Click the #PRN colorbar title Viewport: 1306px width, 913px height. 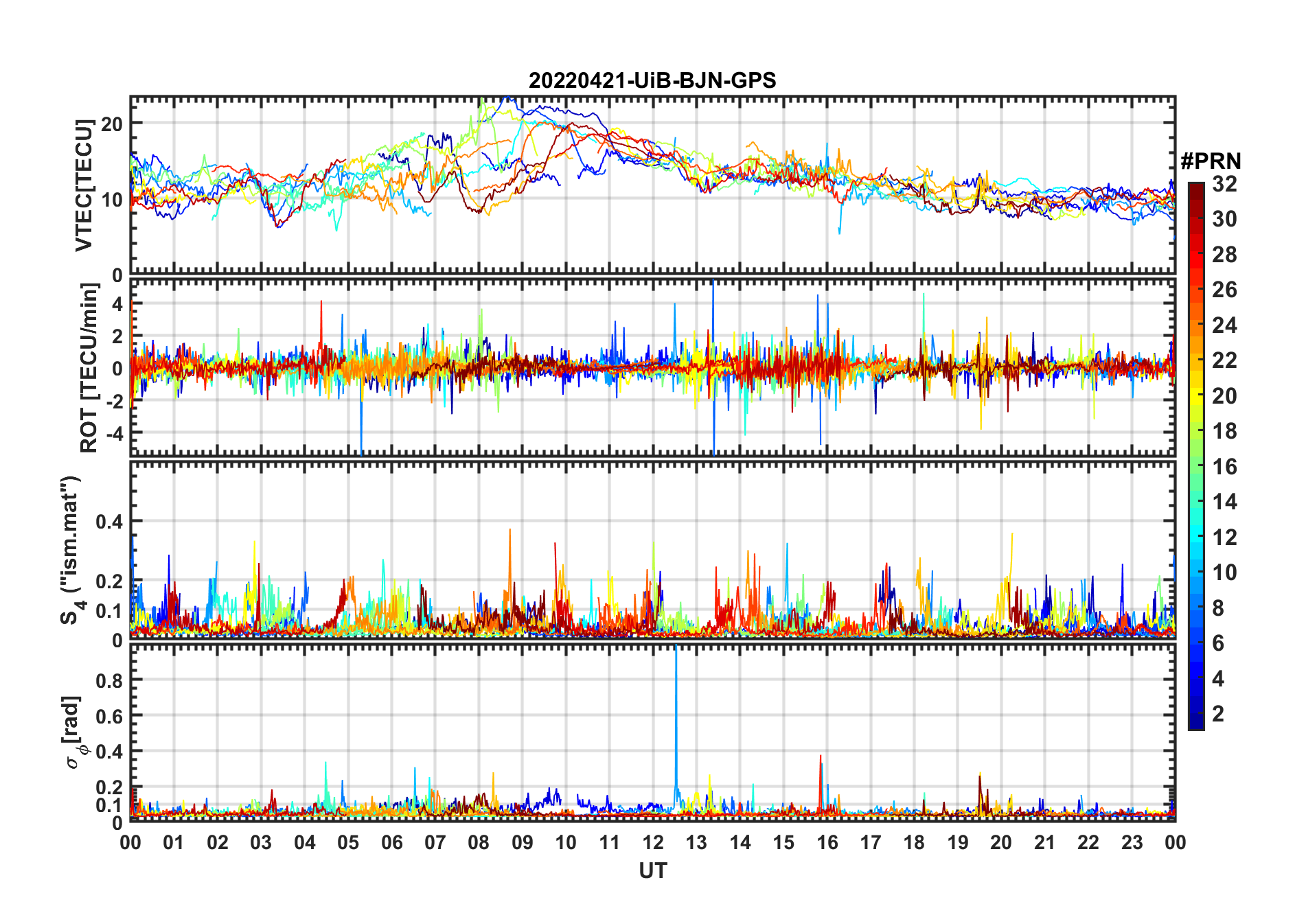[1211, 161]
